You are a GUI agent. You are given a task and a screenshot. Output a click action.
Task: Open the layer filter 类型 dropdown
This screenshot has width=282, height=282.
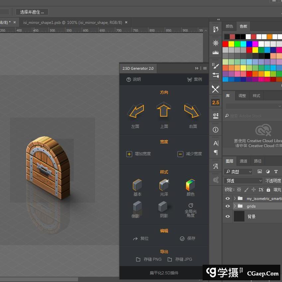pyautogui.click(x=238, y=172)
